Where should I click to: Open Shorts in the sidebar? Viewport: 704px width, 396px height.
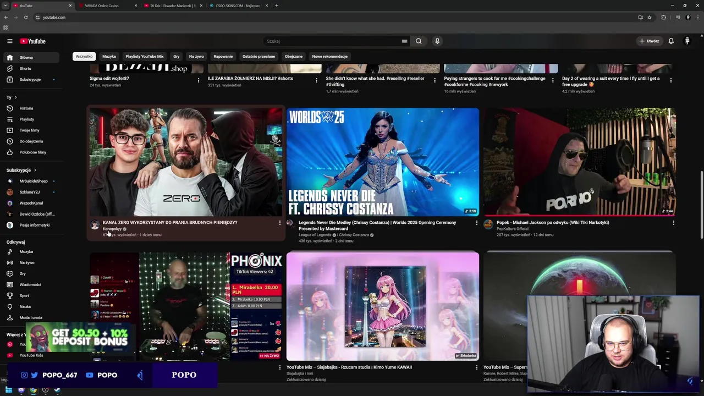coord(31,69)
